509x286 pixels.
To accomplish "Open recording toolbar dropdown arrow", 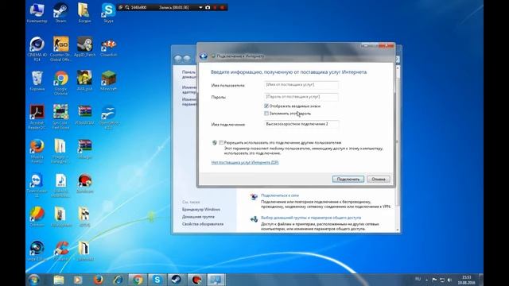I will 200,7.
